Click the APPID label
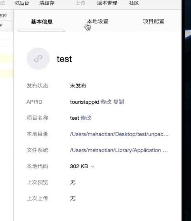This screenshot has height=221, width=191. (34, 102)
